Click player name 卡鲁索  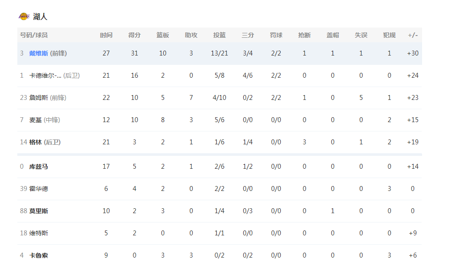[39, 255]
